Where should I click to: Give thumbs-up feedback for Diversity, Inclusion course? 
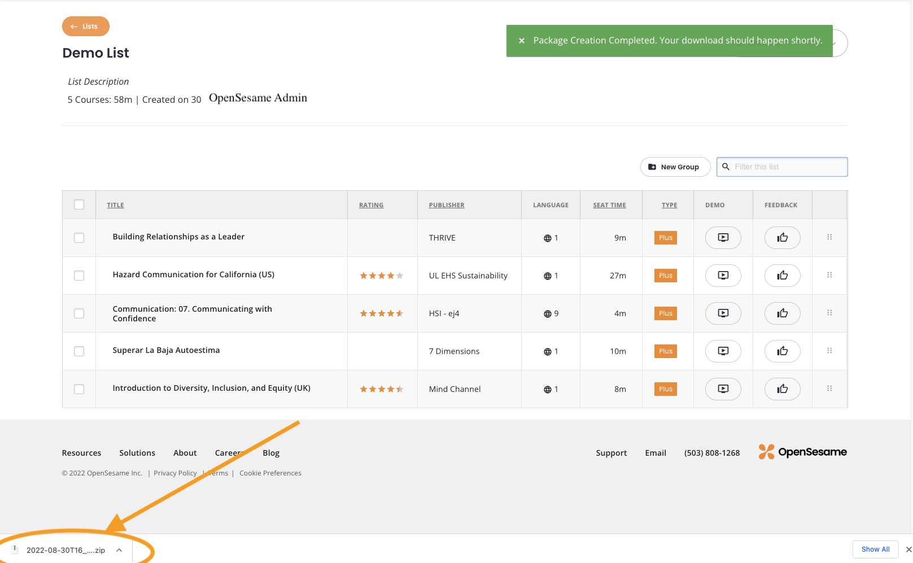tap(782, 389)
